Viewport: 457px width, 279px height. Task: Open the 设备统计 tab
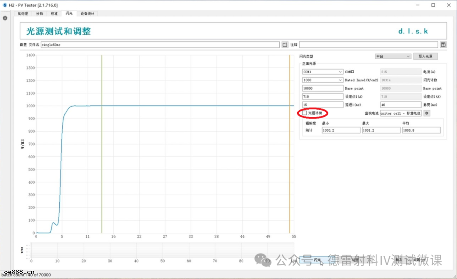pos(88,14)
